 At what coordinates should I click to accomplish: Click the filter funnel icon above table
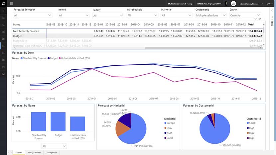coord(256,19)
